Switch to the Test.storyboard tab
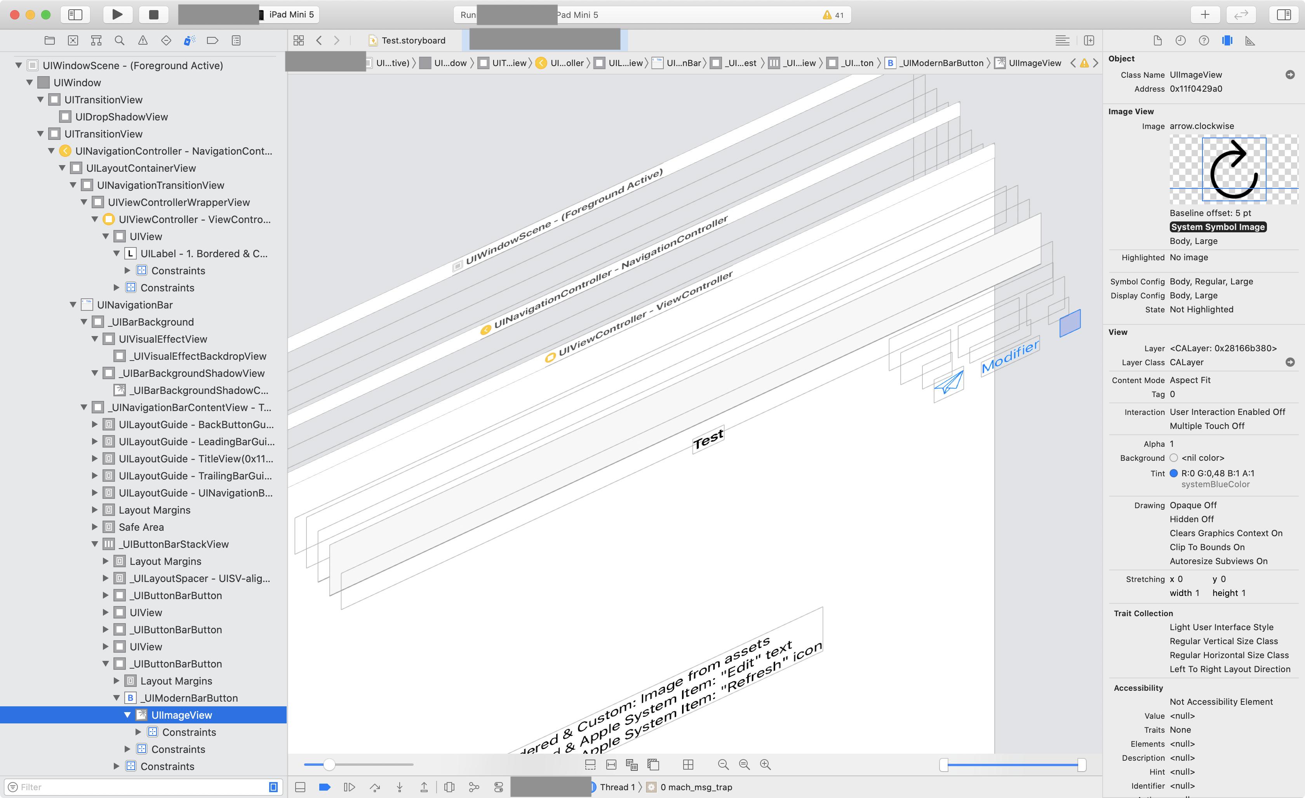1305x798 pixels. pyautogui.click(x=413, y=40)
